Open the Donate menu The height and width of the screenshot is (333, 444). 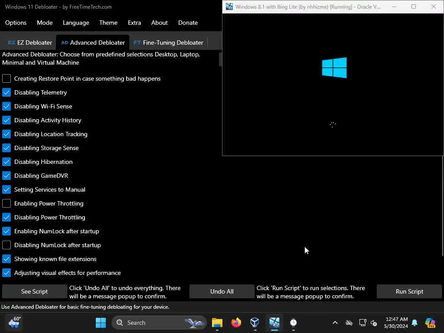coord(188,23)
